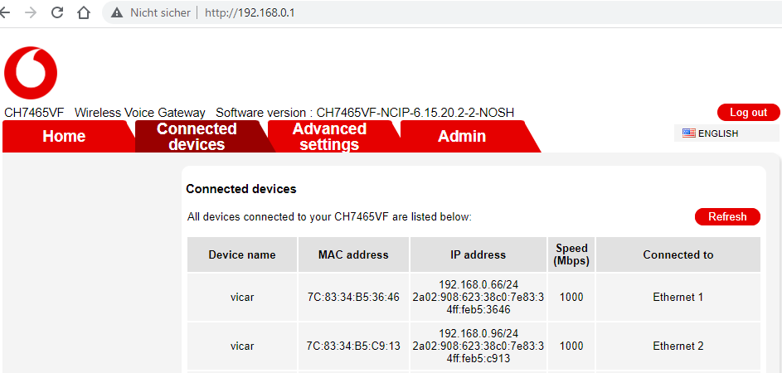
Task: Click the browser forward arrow
Action: tap(31, 12)
